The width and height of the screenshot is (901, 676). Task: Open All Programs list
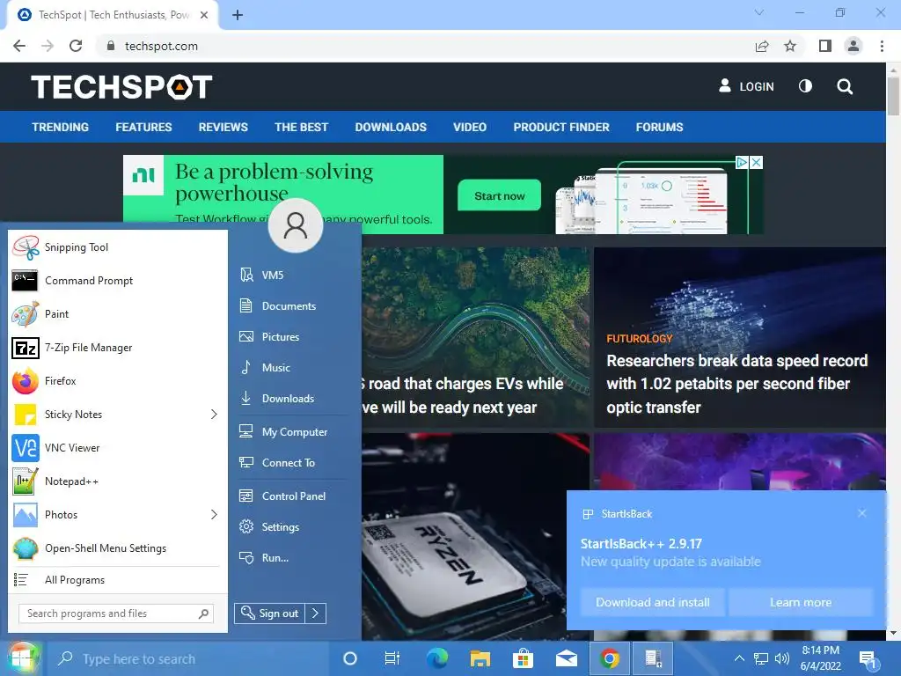(117, 580)
